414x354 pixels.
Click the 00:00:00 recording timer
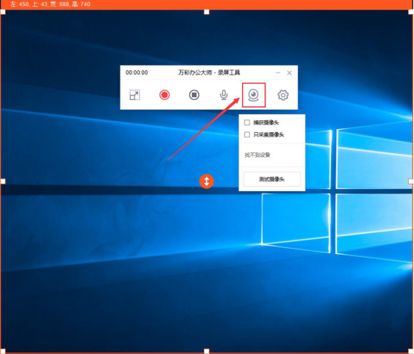pyautogui.click(x=137, y=72)
